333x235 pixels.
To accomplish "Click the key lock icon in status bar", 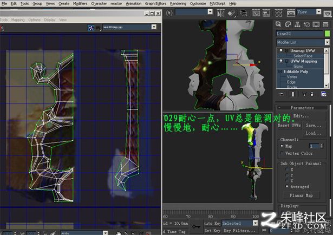I will [x=196, y=226].
